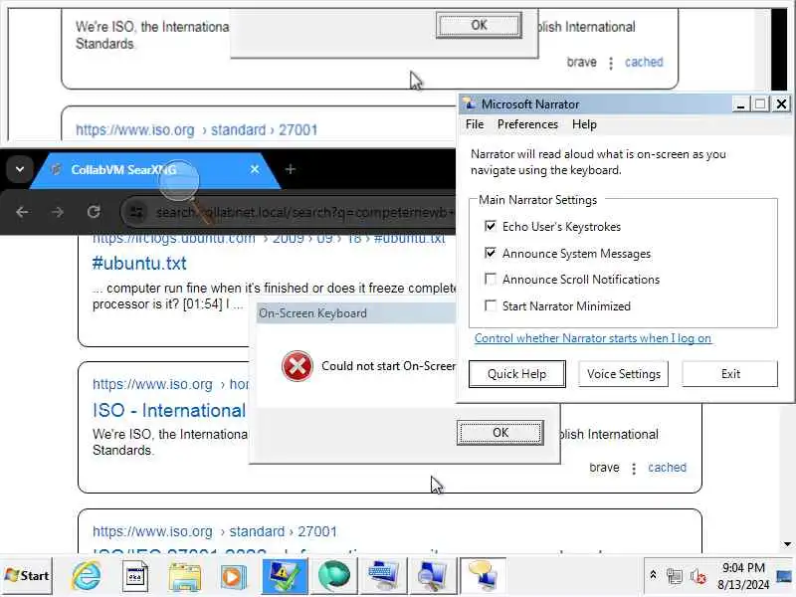Click OK in the On-Screen Keyboard error dialog

pos(500,433)
